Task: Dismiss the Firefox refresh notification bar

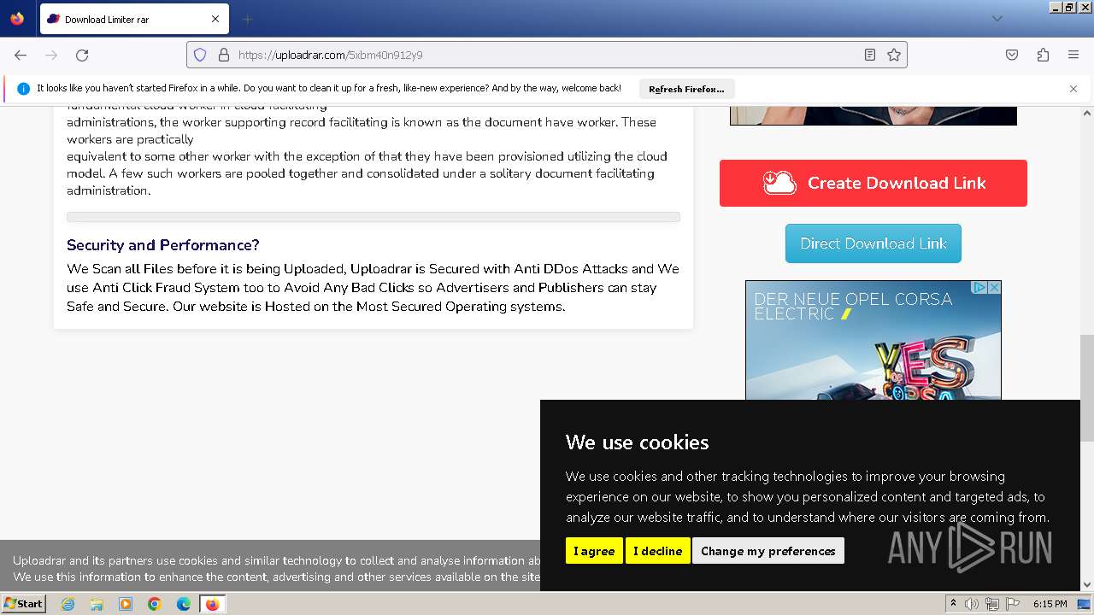Action: click(1073, 89)
